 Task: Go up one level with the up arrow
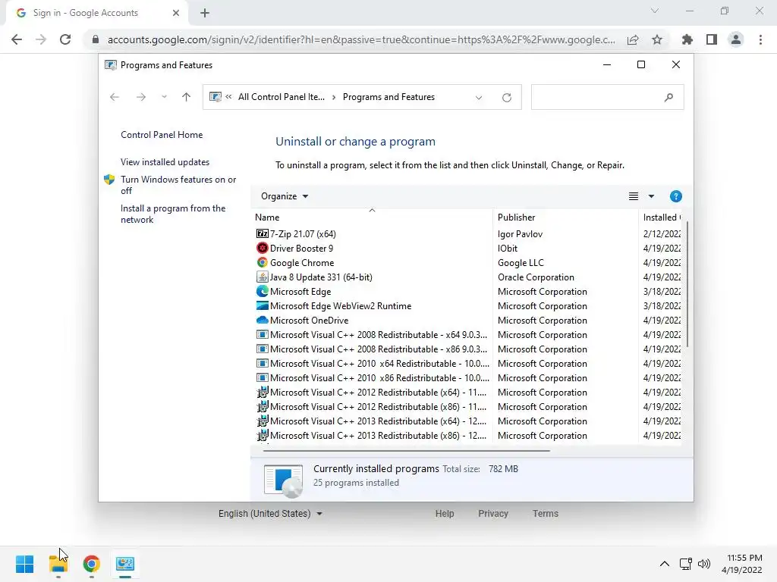[187, 97]
